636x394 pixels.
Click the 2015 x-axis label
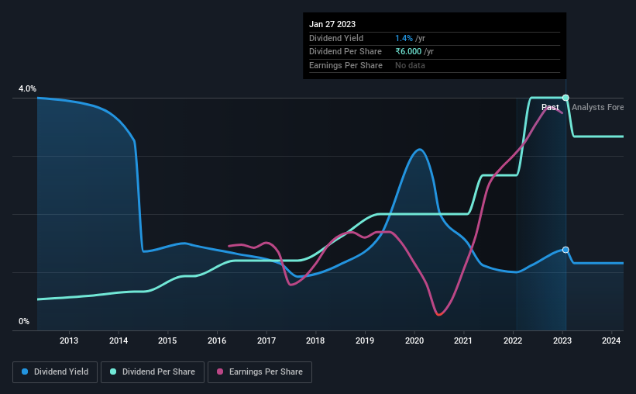click(167, 340)
